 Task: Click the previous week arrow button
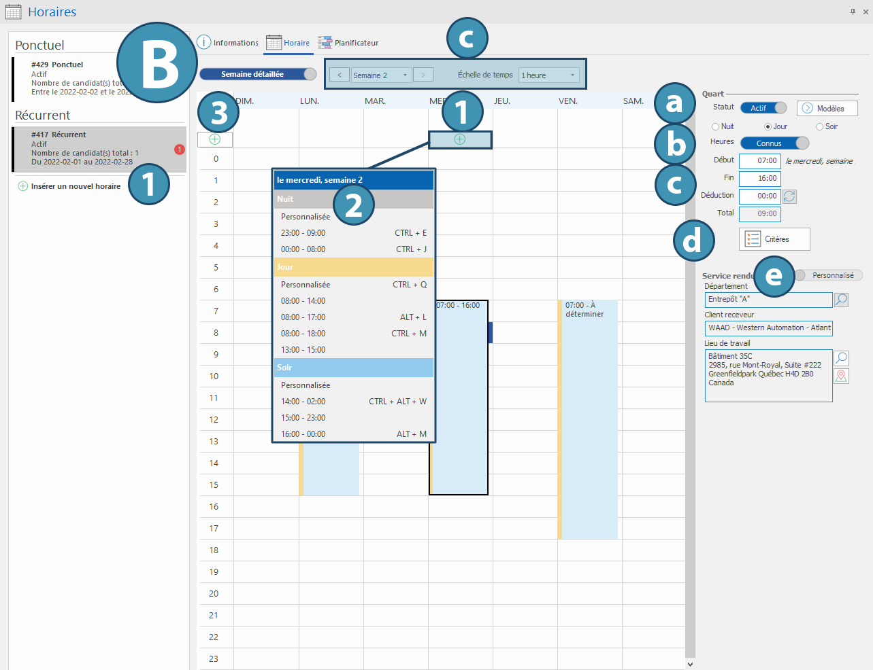(x=340, y=75)
